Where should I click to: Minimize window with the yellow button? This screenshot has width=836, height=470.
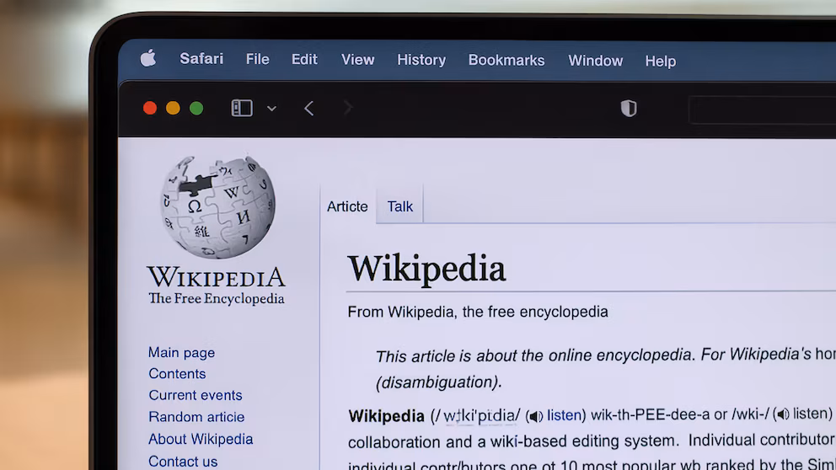click(x=173, y=108)
